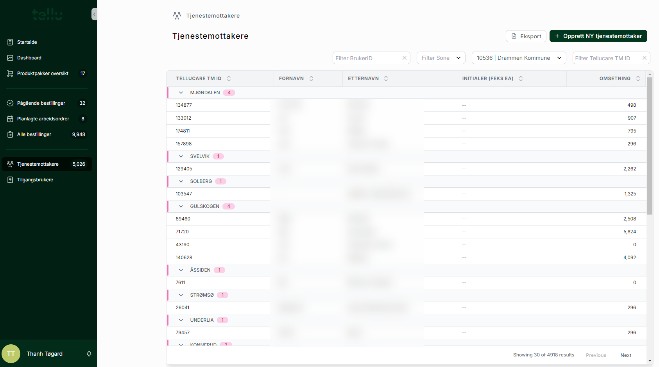Collapse the GULSKOGEN group
659x367 pixels.
[181, 206]
